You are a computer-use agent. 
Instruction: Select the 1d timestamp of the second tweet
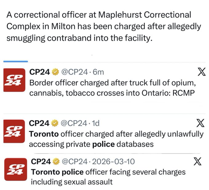96,123
